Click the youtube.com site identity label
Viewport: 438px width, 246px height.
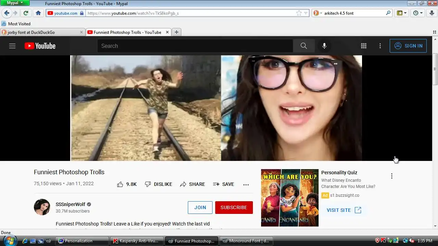pyautogui.click(x=63, y=13)
